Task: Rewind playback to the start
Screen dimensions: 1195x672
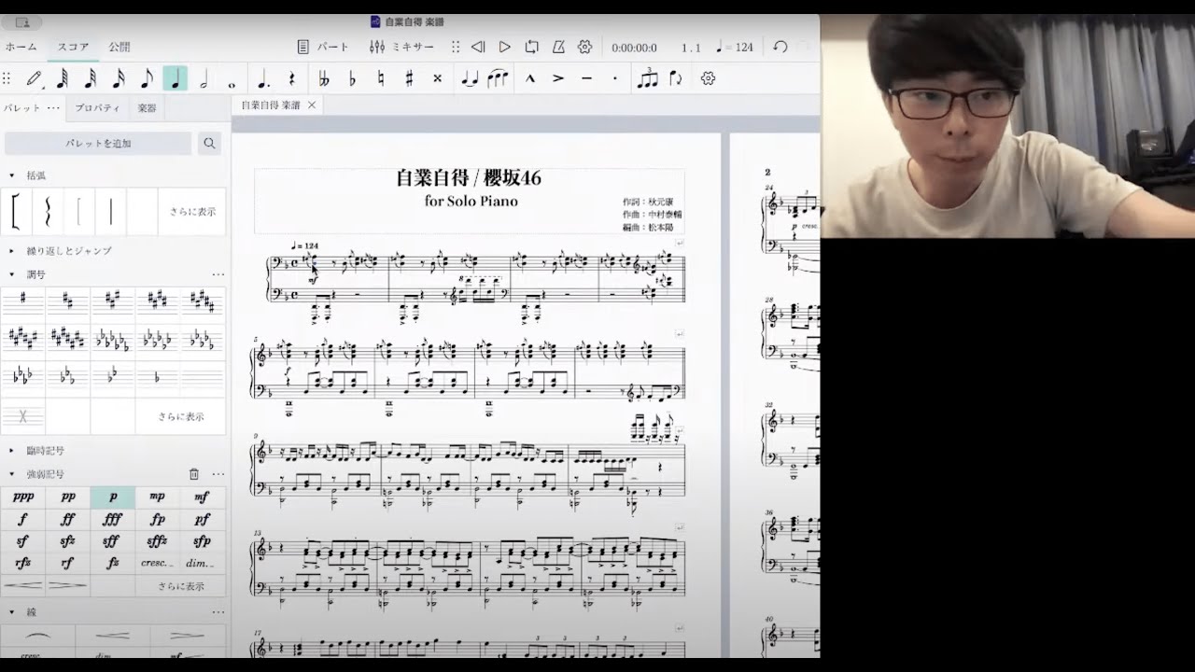Action: 478,47
